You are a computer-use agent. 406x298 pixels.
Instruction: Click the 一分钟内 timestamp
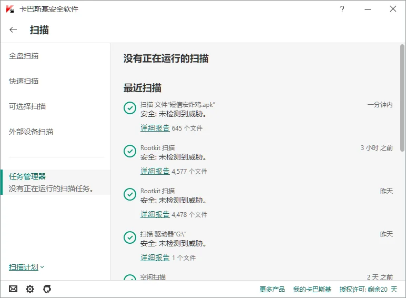380,105
